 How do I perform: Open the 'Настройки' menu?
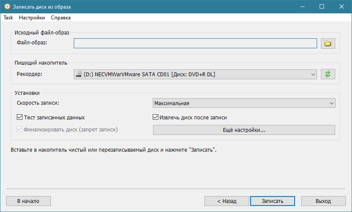(32, 18)
